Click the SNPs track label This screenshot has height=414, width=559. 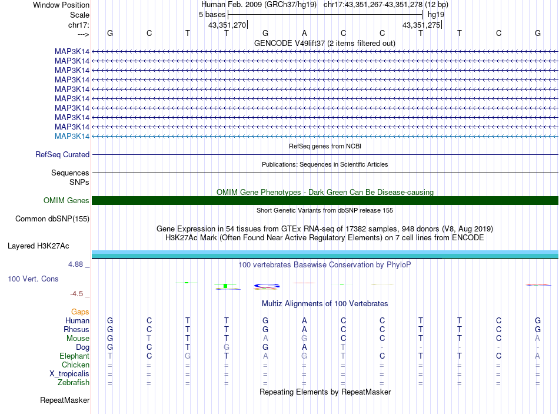pyautogui.click(x=79, y=182)
